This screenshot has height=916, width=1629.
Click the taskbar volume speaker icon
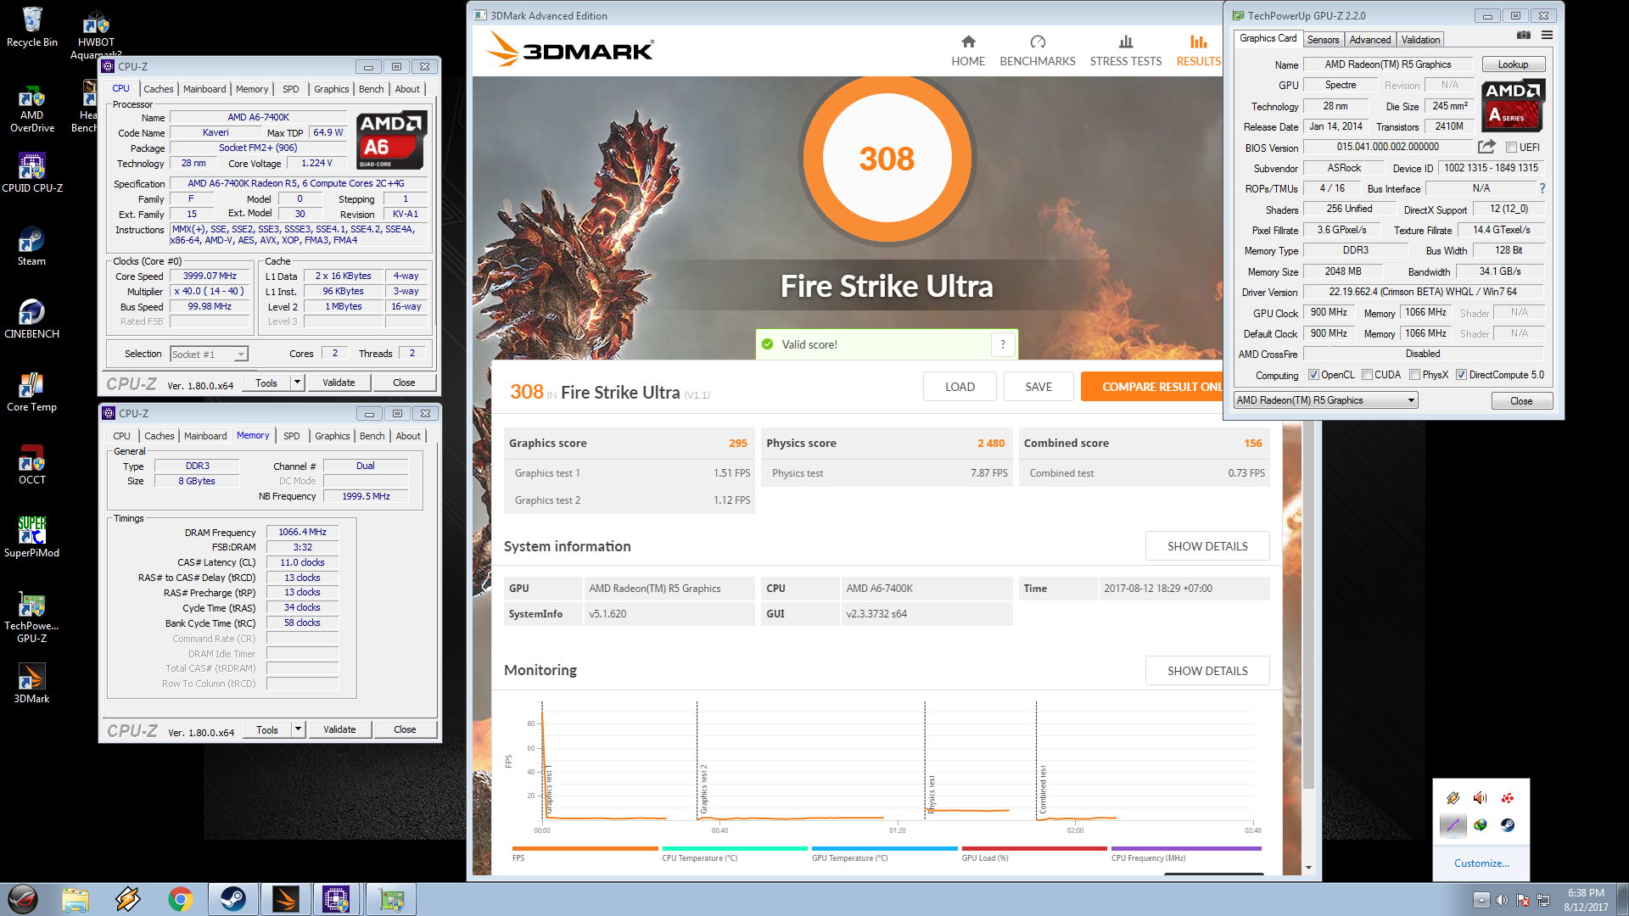click(1502, 900)
